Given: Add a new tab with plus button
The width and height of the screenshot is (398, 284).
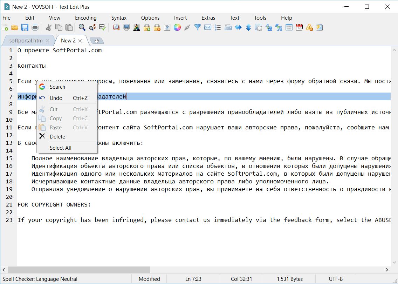Looking at the screenshot, I should [96, 41].
